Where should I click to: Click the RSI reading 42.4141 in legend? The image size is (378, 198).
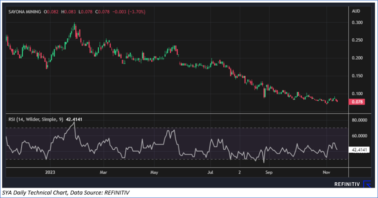(73, 119)
